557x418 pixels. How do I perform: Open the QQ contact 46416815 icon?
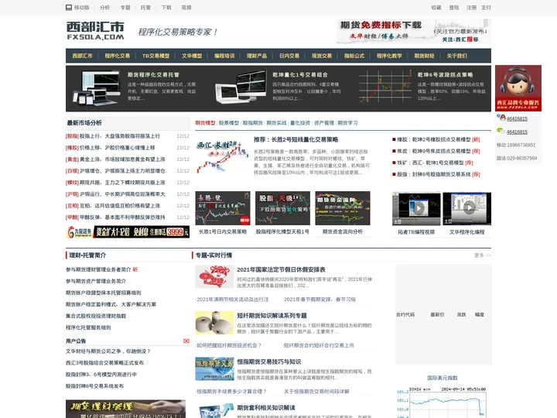pyautogui.click(x=501, y=118)
